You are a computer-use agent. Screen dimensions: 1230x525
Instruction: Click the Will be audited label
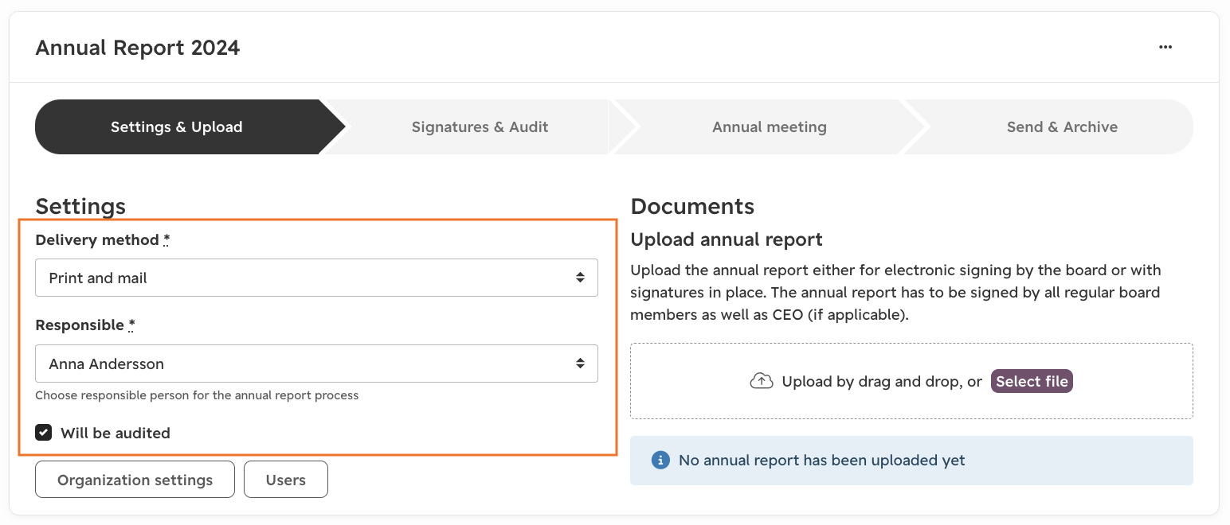pyautogui.click(x=116, y=433)
